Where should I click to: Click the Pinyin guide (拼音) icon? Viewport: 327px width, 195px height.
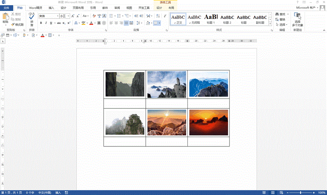tap(32, 19)
